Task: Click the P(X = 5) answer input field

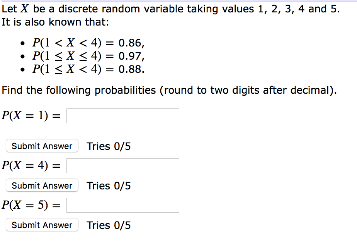Action: tap(122, 205)
